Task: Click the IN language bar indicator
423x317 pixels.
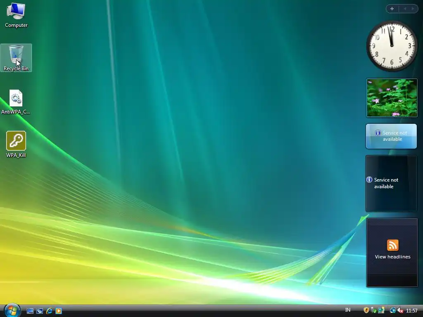Action: (348, 310)
